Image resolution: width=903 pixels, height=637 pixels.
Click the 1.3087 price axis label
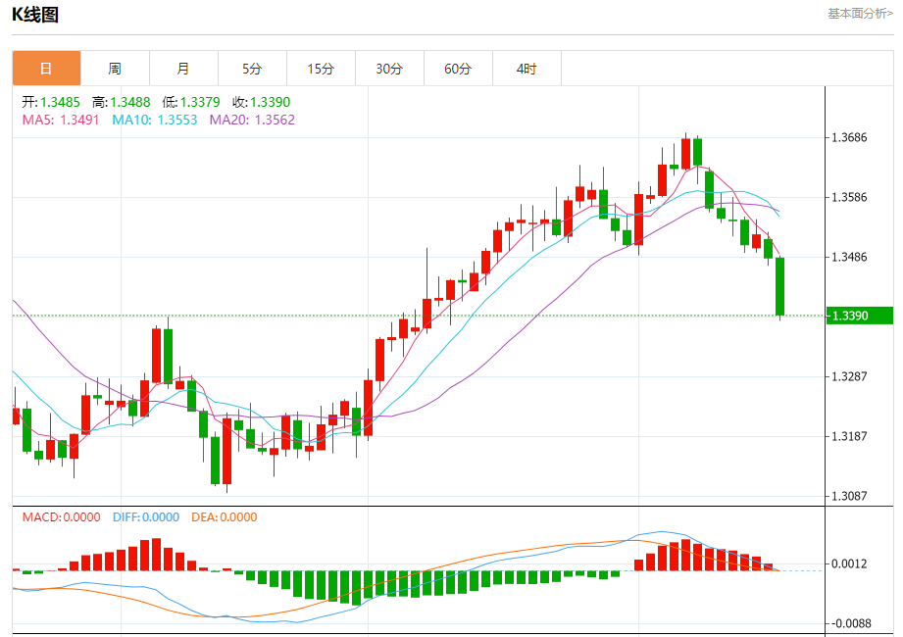point(849,496)
